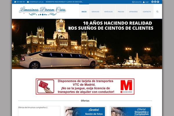Image resolution: width=174 pixels, height=116 pixels.
Task: Open the Limusinas Dream Cars logo
Action: [x=43, y=11]
